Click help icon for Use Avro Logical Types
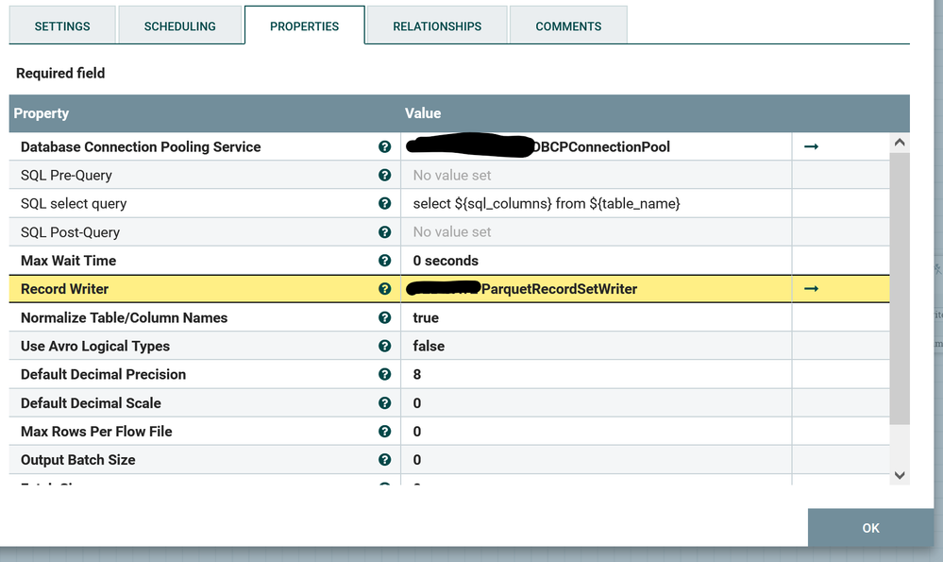The height and width of the screenshot is (562, 943). tap(385, 346)
